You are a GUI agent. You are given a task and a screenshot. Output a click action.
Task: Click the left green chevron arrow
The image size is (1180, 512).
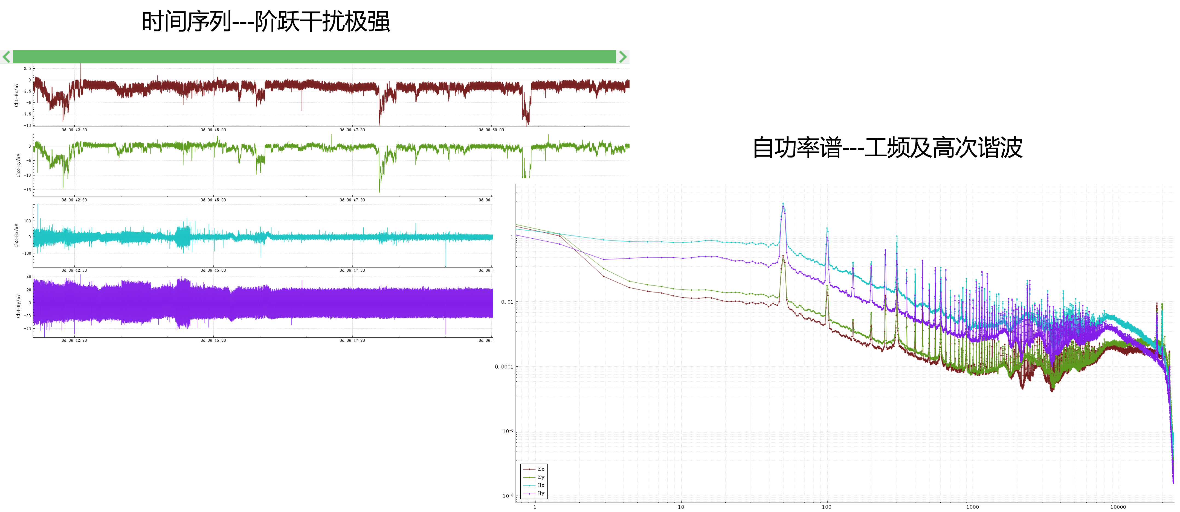[x=6, y=57]
